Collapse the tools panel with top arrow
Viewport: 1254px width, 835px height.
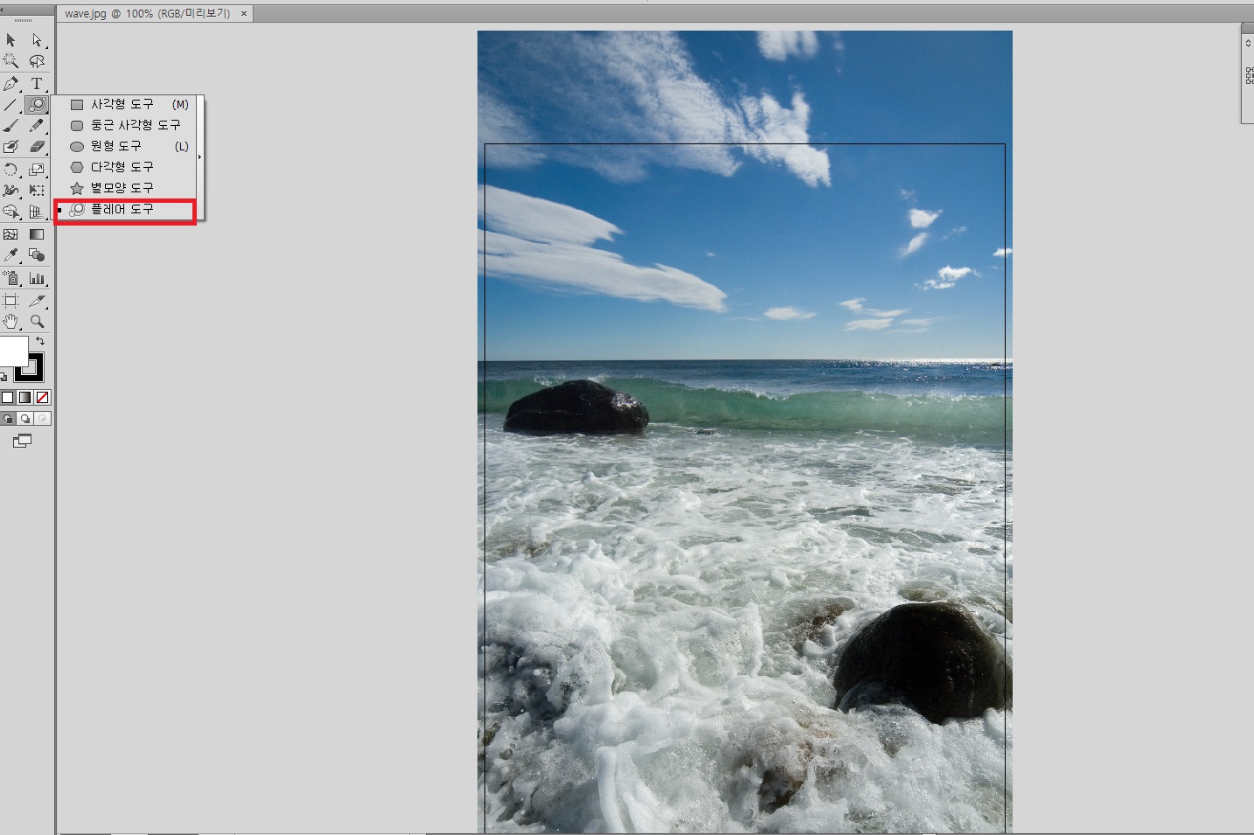coord(3,10)
